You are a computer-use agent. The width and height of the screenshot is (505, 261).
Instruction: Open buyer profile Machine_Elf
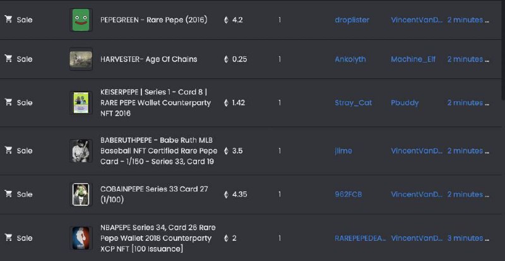pos(413,59)
